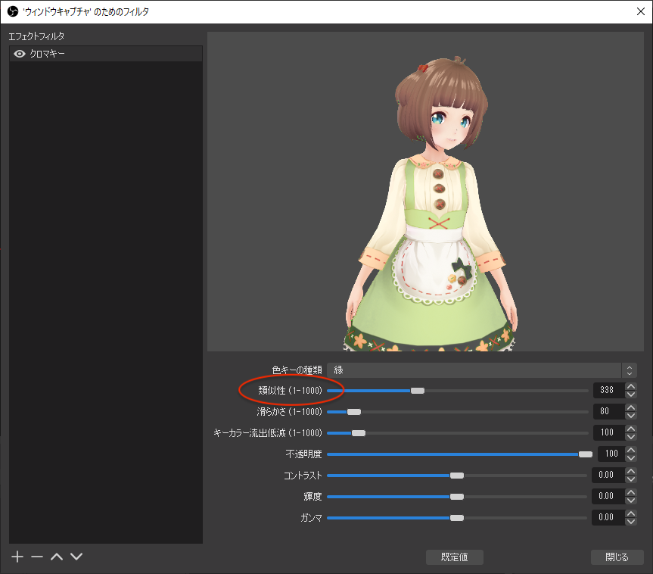Hide the クロマキー filter using the eye toggle
This screenshot has width=653, height=574.
point(20,53)
